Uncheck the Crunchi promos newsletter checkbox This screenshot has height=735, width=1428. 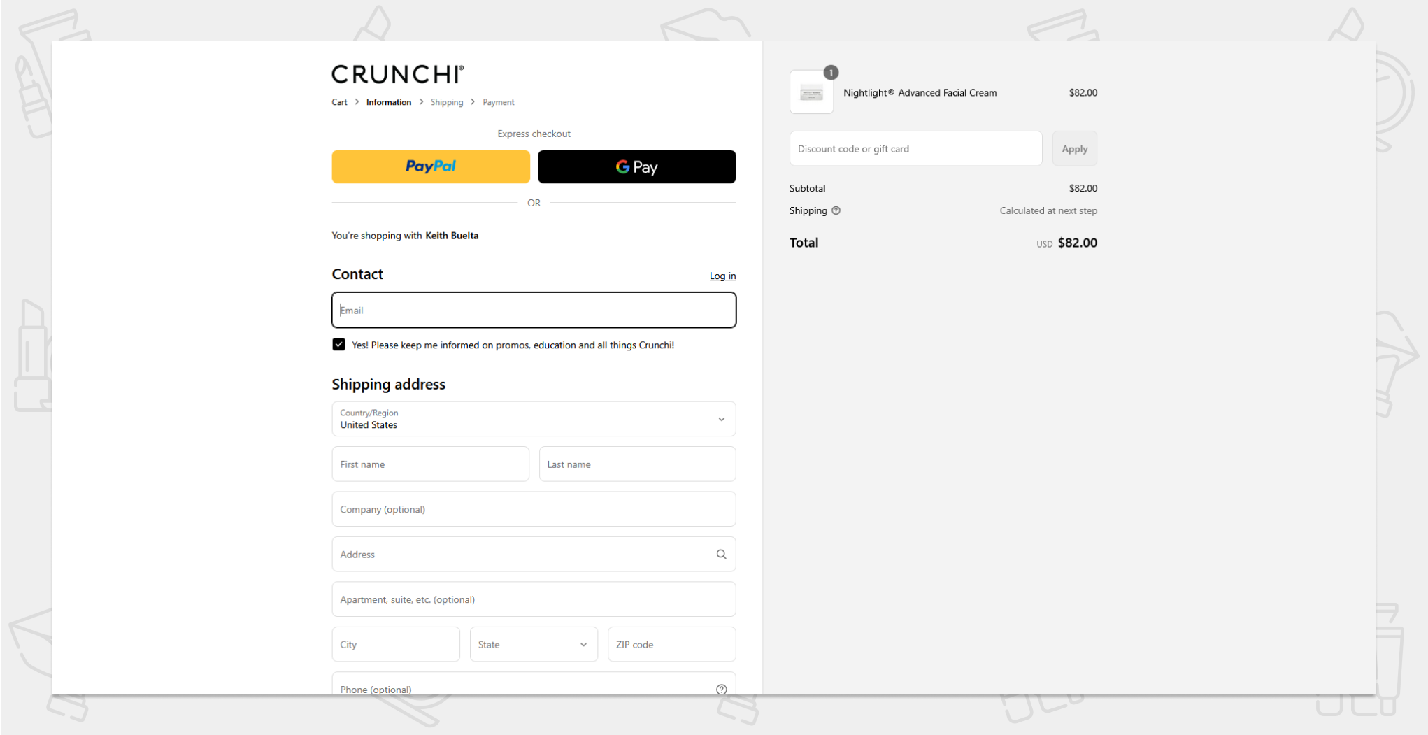[338, 345]
